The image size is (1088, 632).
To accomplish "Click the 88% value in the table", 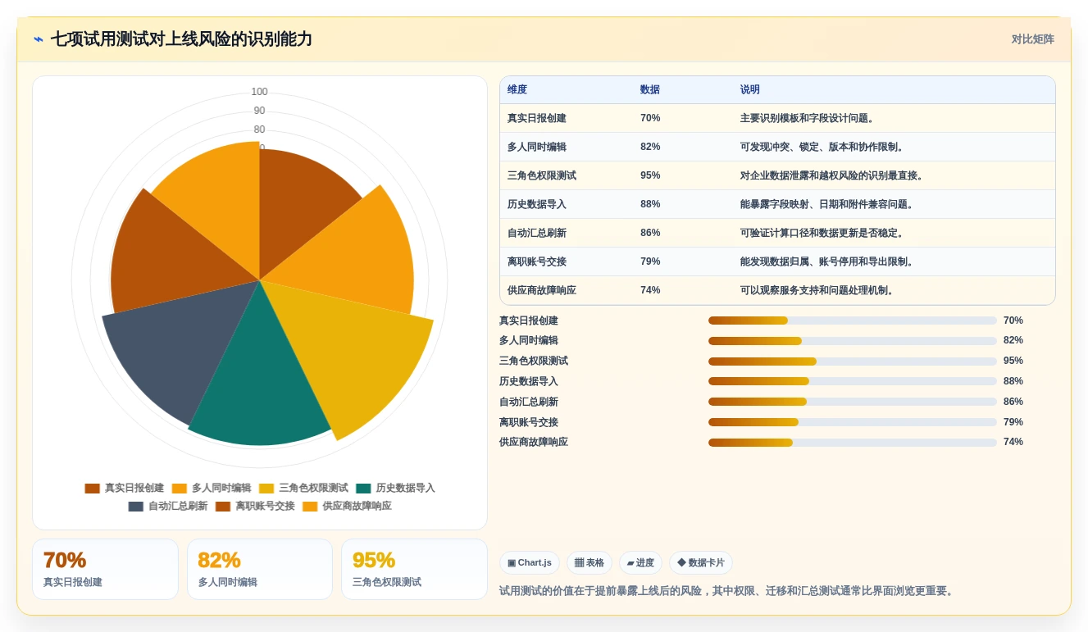I will (x=650, y=204).
